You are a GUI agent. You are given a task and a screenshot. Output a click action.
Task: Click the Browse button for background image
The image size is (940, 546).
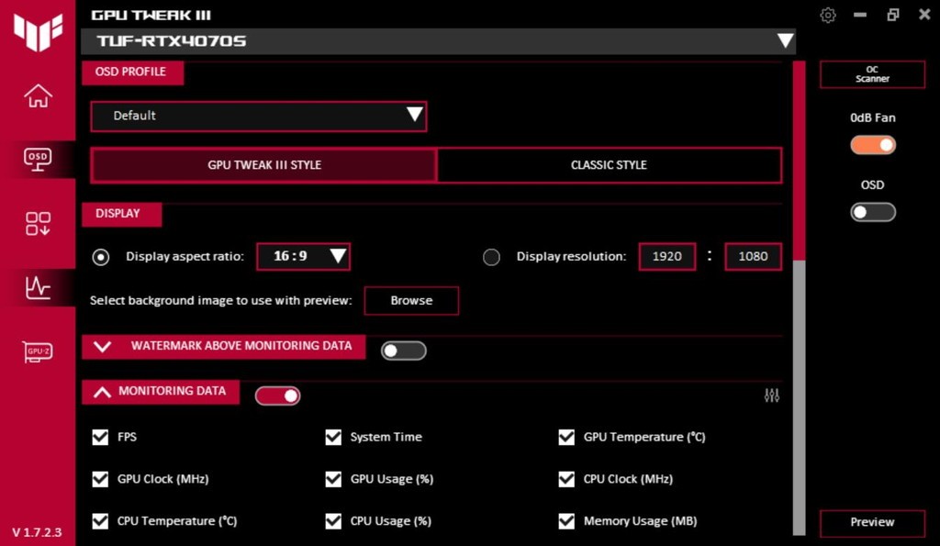coord(410,300)
